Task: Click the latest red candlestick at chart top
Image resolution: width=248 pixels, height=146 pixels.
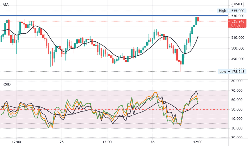Action: [198, 19]
